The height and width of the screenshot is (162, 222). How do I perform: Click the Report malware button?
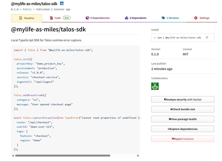coord(183,139)
